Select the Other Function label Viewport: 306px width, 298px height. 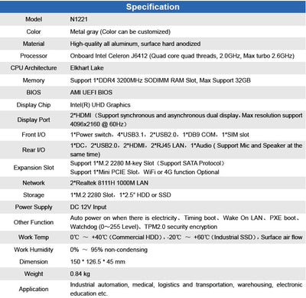(34, 222)
